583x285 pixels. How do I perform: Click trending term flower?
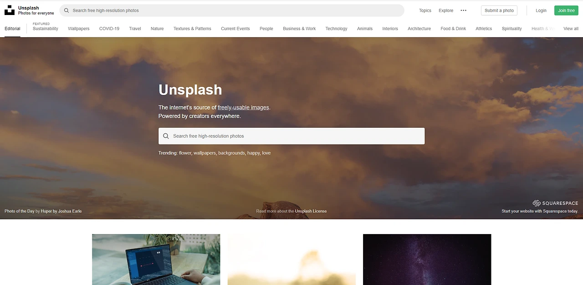(x=185, y=153)
